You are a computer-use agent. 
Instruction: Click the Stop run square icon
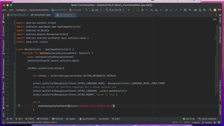pos(161,10)
